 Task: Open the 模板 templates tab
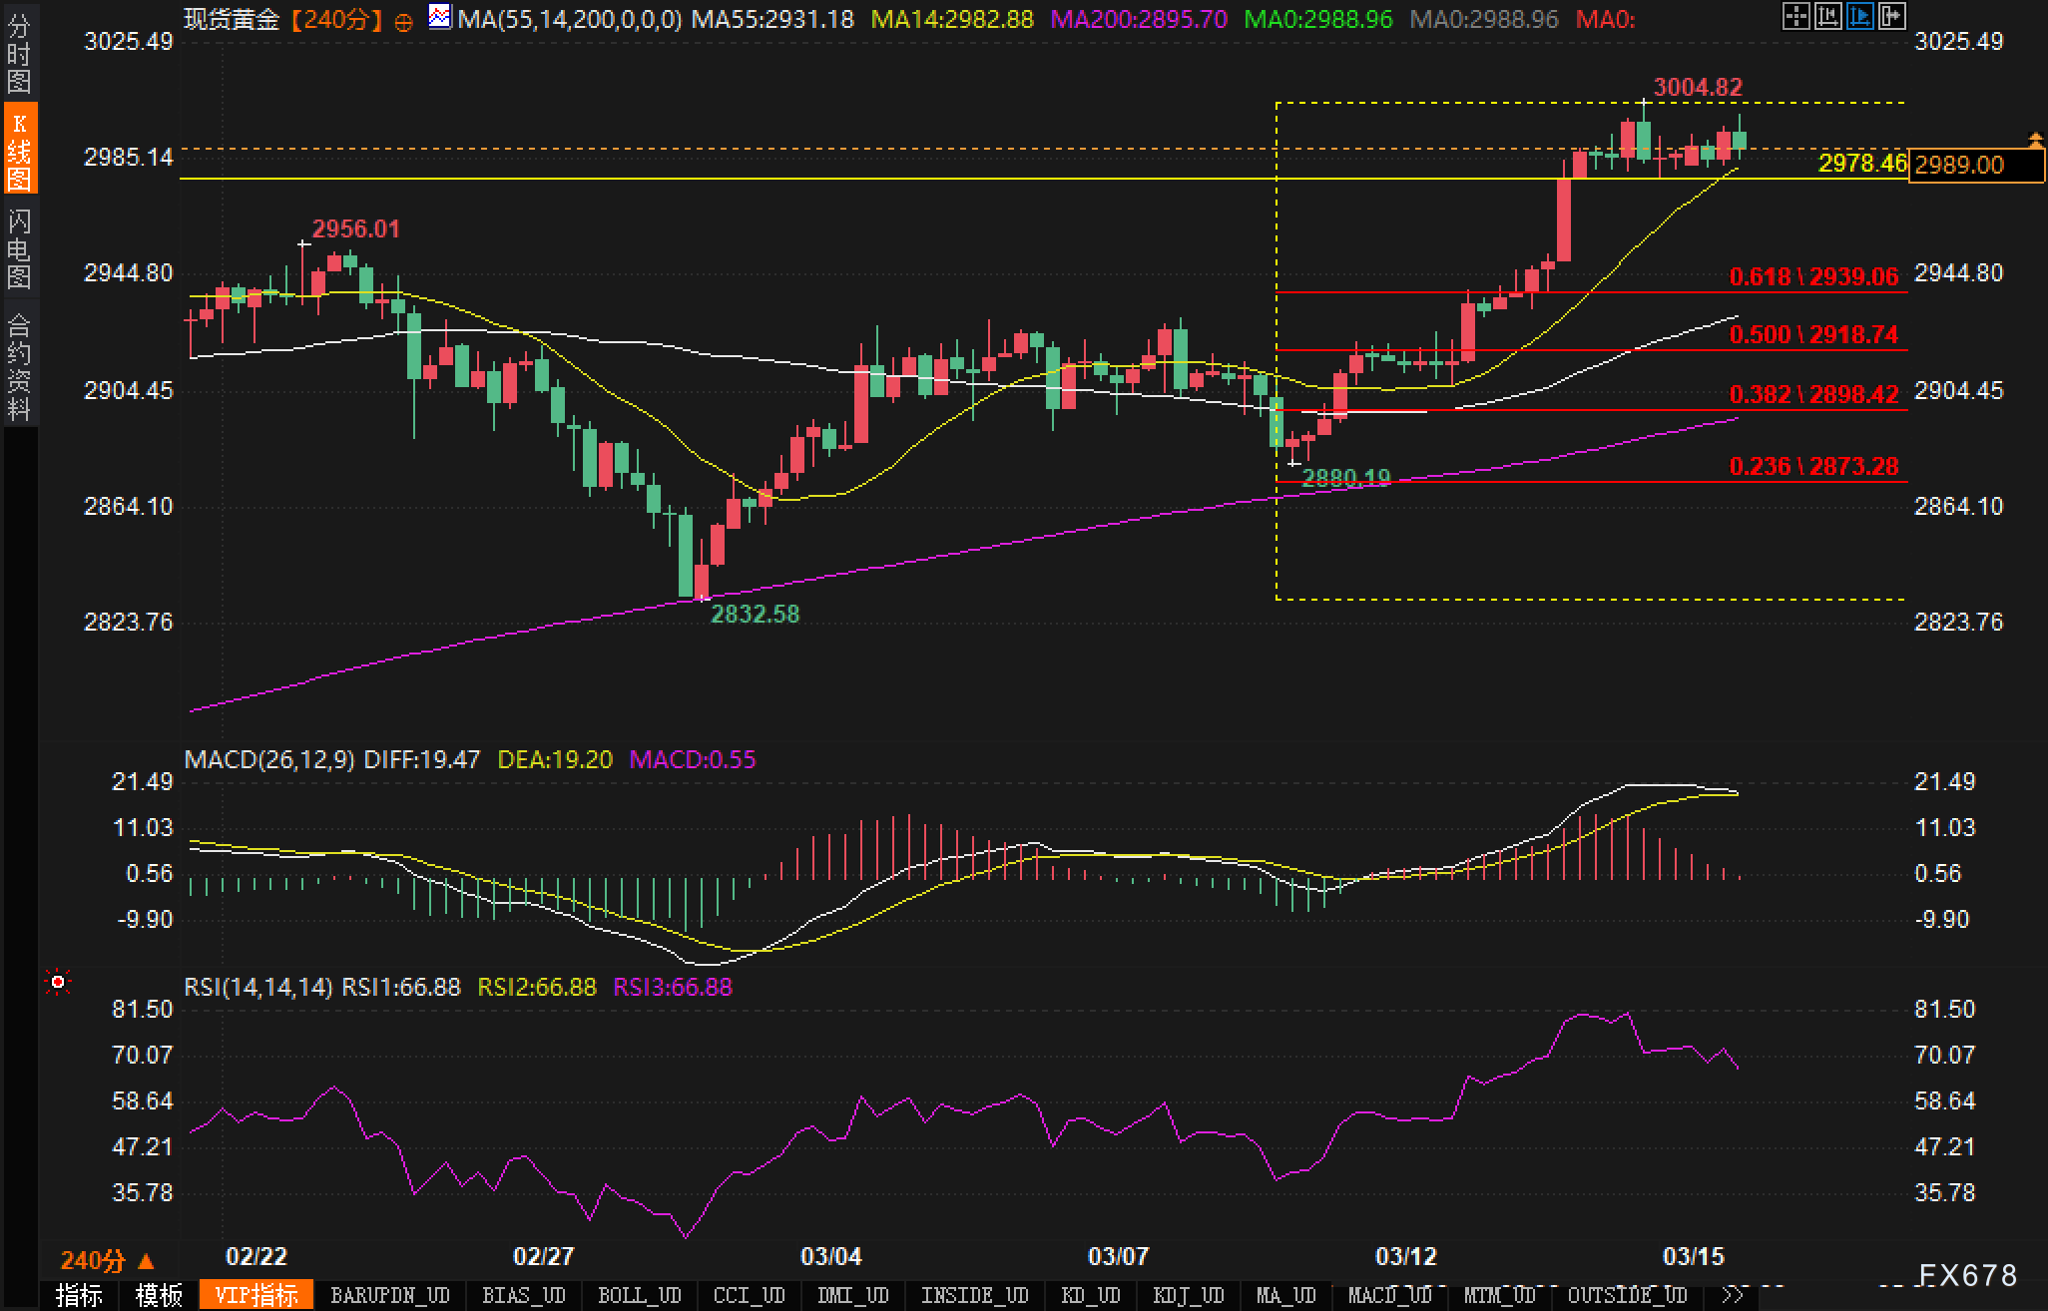(x=159, y=1295)
